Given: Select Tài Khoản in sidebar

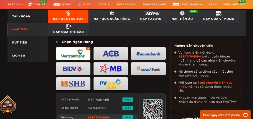Looking at the screenshot, I should [28, 16].
